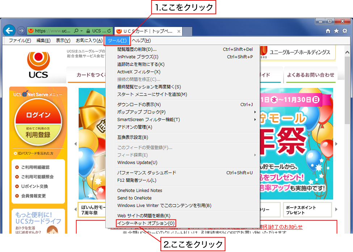353x252 pixels.
Task: Choose ActiveX フィルター(X) menu item
Action: point(183,72)
